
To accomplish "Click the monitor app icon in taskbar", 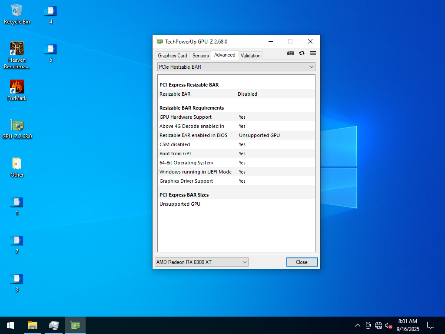I will click(x=53, y=325).
